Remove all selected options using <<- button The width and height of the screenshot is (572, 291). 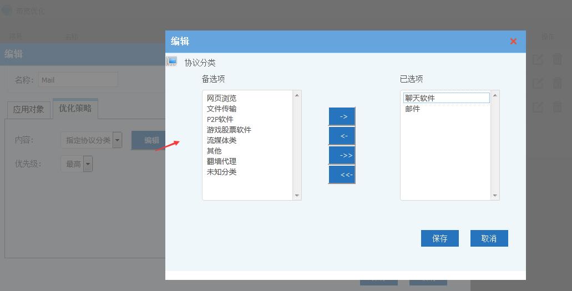pyautogui.click(x=342, y=175)
